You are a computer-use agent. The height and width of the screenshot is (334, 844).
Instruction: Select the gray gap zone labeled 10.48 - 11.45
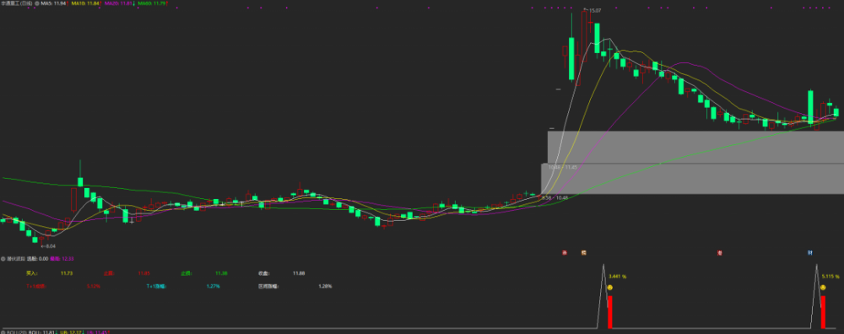tap(695, 147)
